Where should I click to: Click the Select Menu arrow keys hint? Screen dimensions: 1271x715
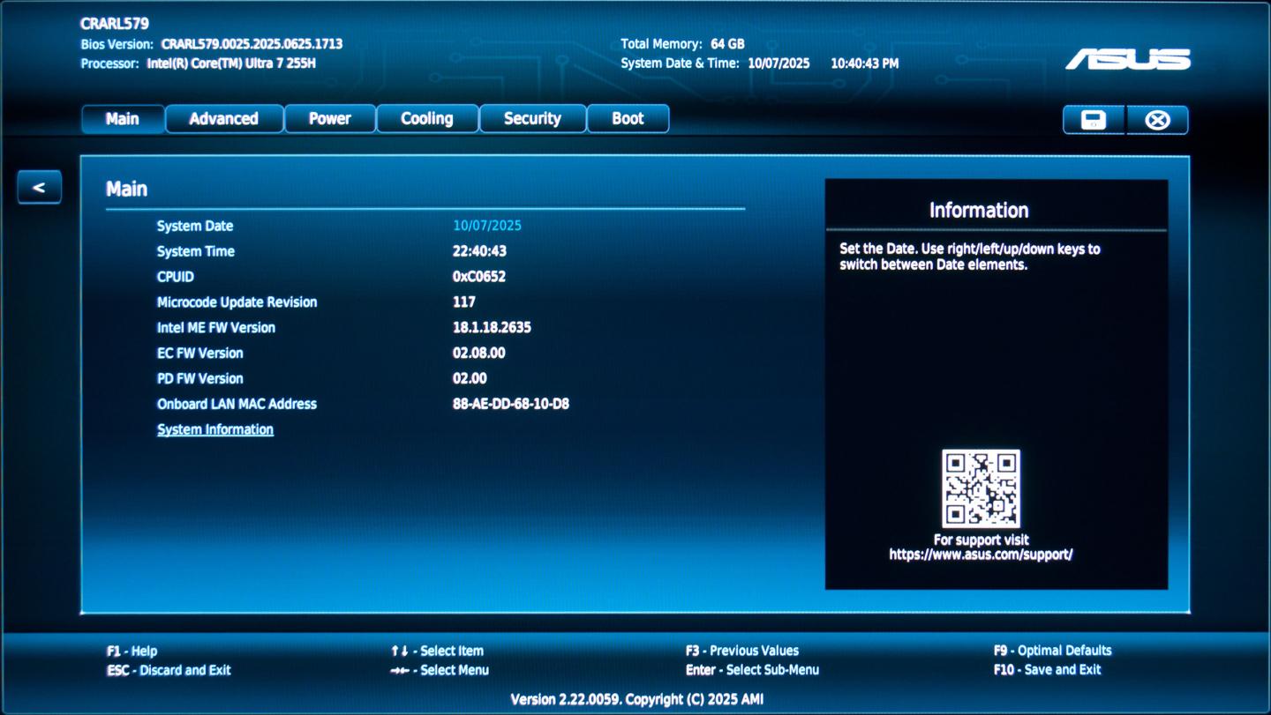[440, 670]
